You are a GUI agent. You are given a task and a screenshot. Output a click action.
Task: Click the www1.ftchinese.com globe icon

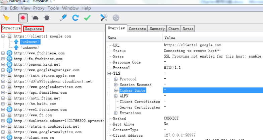(x=9, y=109)
